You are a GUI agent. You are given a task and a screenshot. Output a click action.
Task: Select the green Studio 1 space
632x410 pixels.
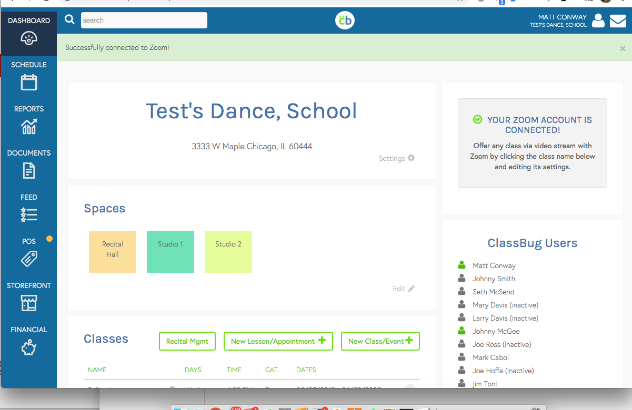(x=170, y=252)
